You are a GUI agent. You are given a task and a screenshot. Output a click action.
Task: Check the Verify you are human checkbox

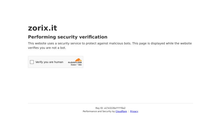point(32,62)
